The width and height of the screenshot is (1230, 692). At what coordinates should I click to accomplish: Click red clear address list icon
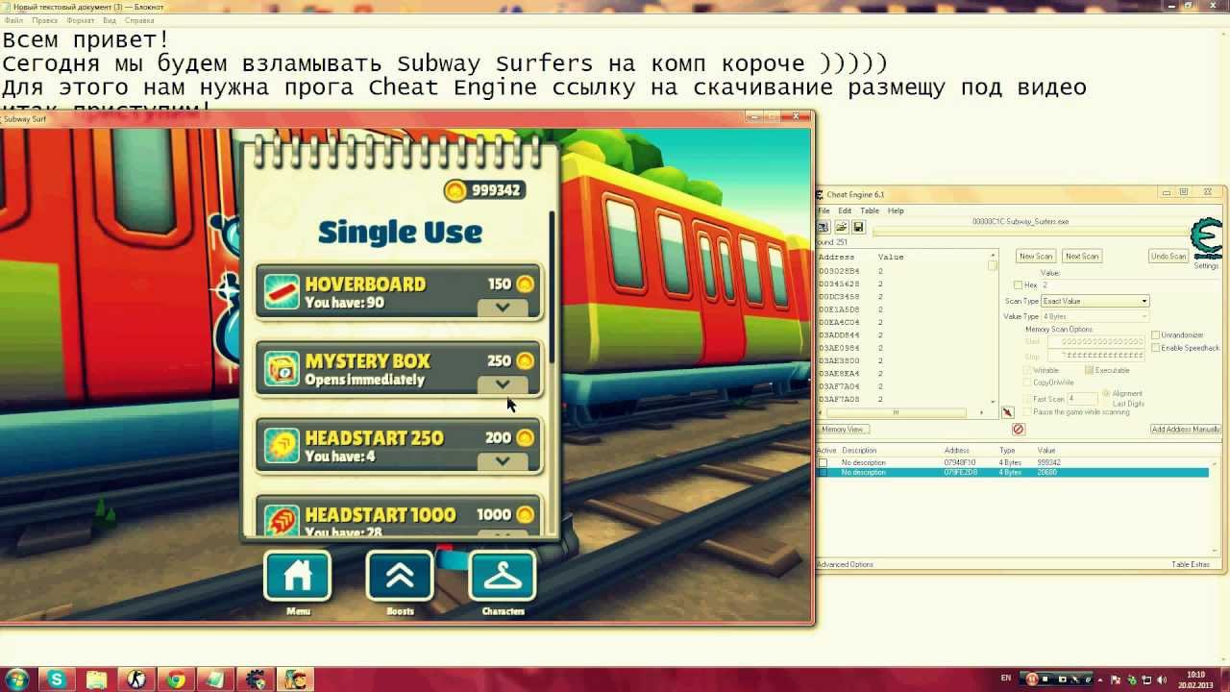coord(1019,430)
